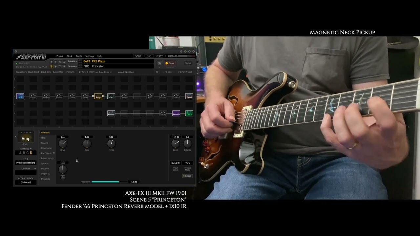Select the Send block
Image resolution: width=420 pixels, height=236 pixels.
point(189,96)
